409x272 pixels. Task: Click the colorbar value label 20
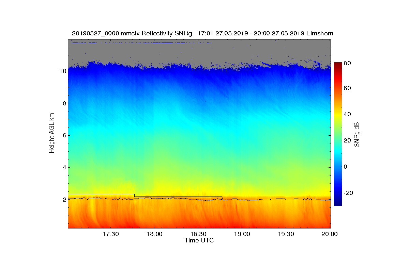click(x=348, y=141)
